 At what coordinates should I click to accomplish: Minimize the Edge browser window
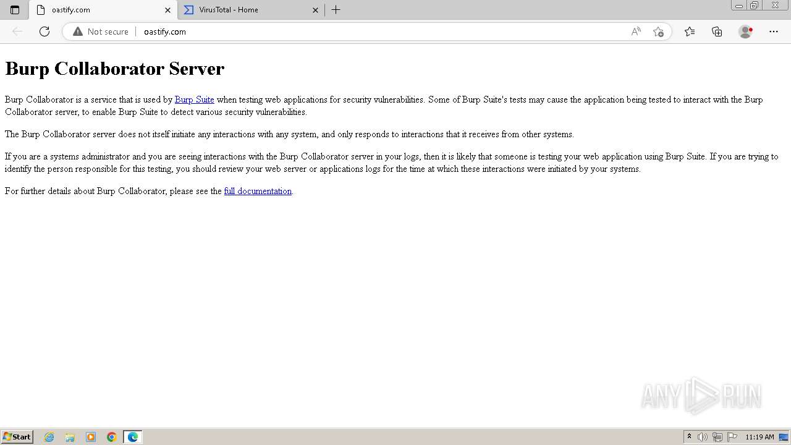click(x=739, y=6)
